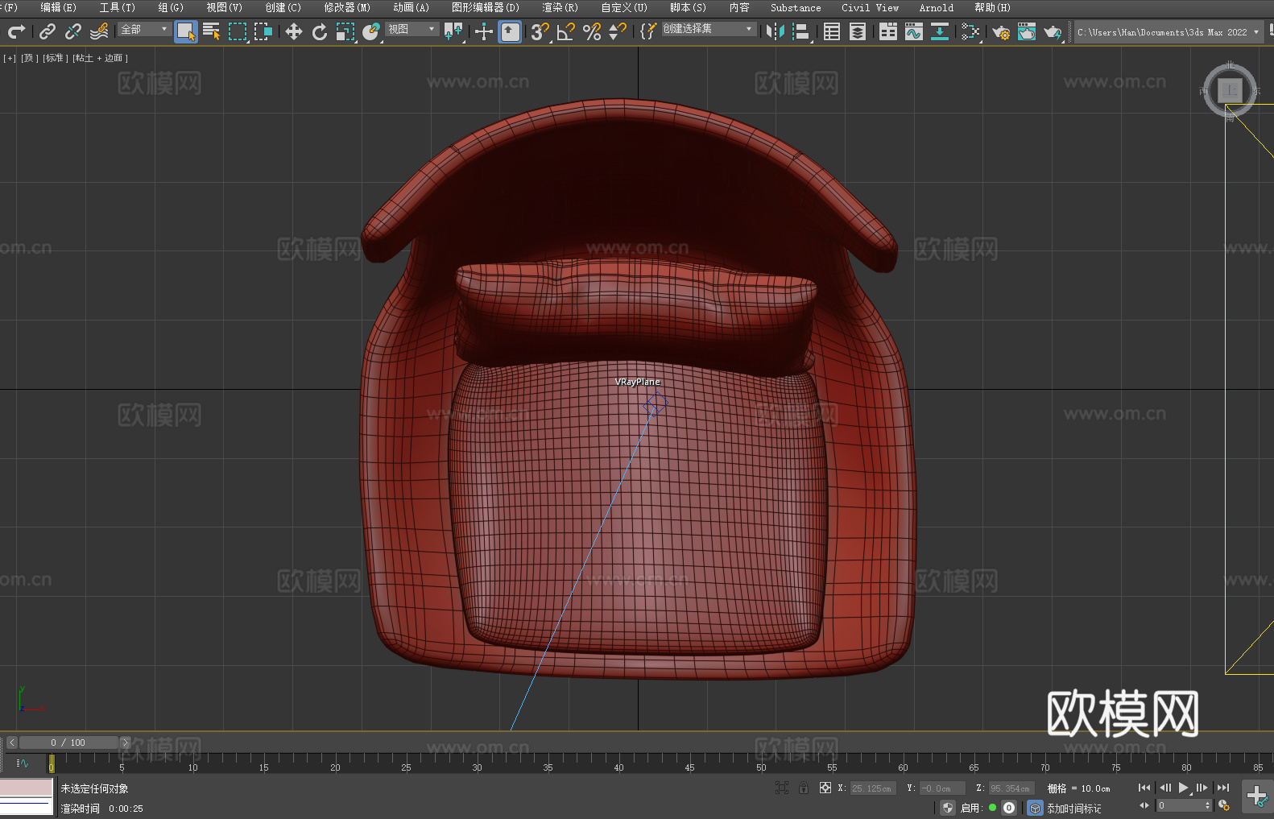This screenshot has height=819, width=1274.
Task: Activate the Select Object tool
Action: tap(185, 31)
